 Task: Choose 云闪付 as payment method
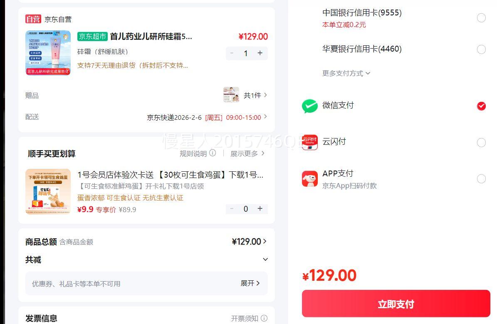coord(481,143)
